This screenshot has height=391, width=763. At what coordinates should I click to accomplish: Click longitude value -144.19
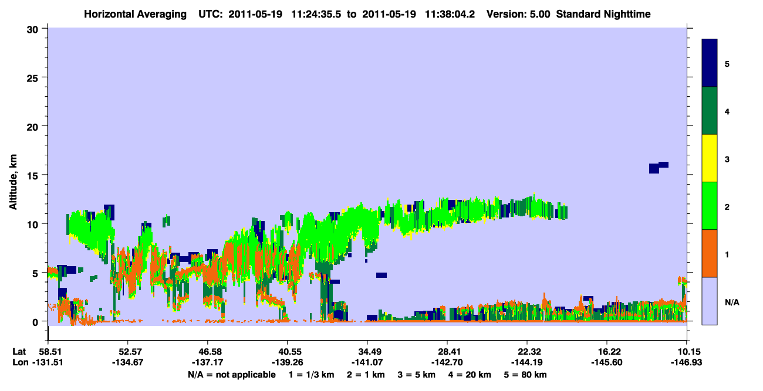coord(527,362)
